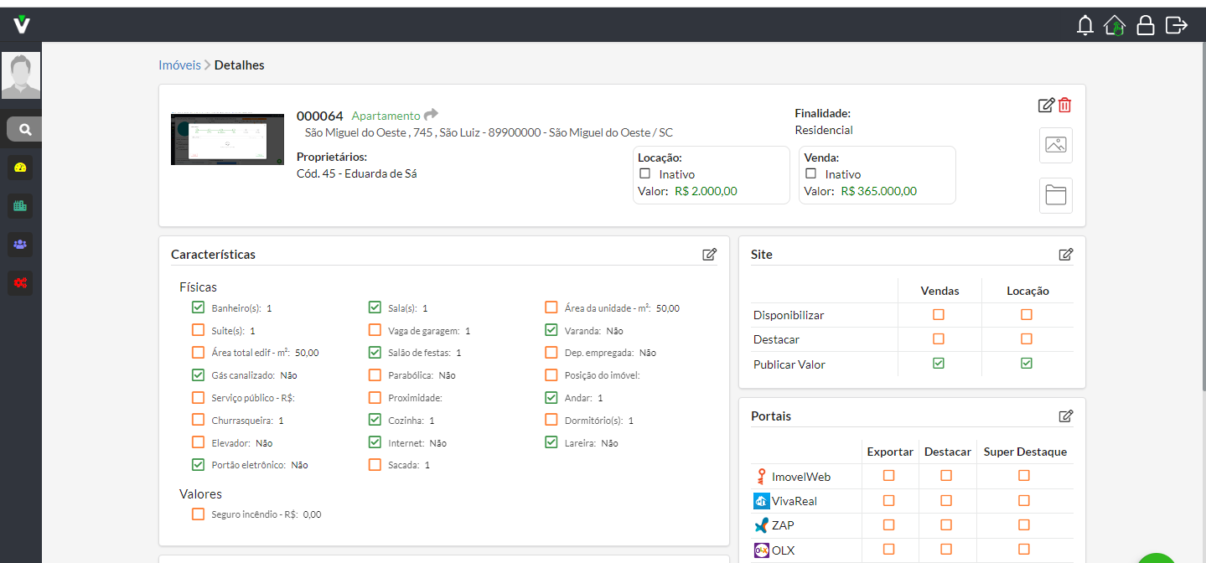Edit property 000064 with the pencil icon
The height and width of the screenshot is (563, 1206).
pos(1046,105)
